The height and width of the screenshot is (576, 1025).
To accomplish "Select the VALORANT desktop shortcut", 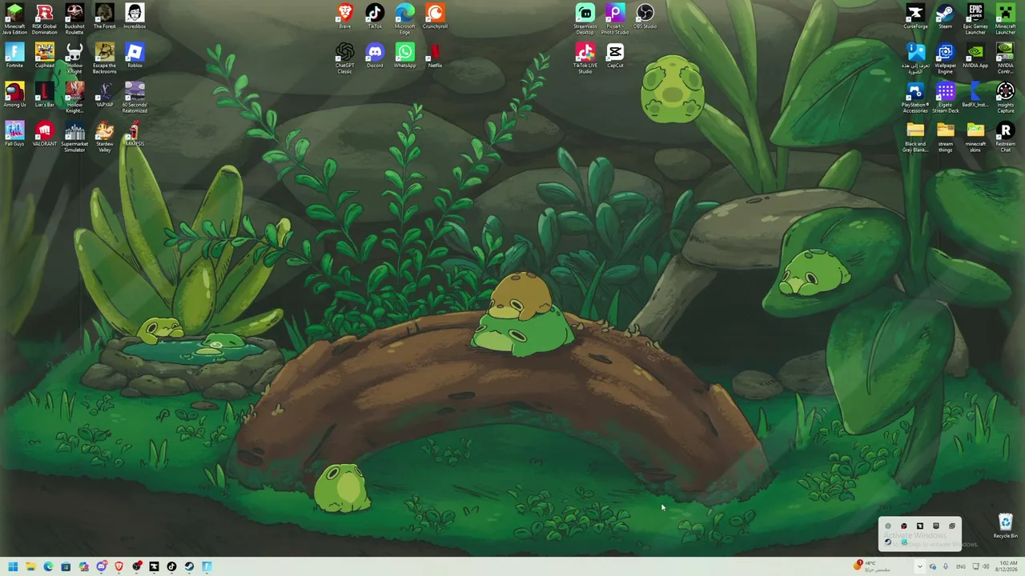I will pos(45,134).
